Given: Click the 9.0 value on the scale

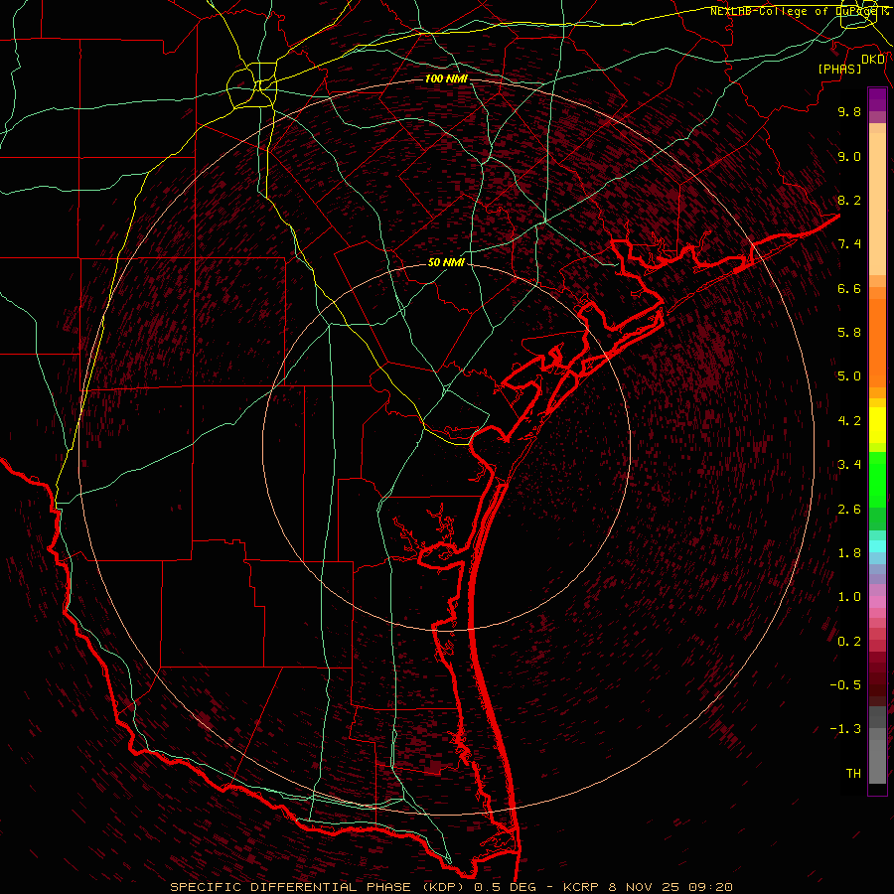Looking at the screenshot, I should pos(849,156).
